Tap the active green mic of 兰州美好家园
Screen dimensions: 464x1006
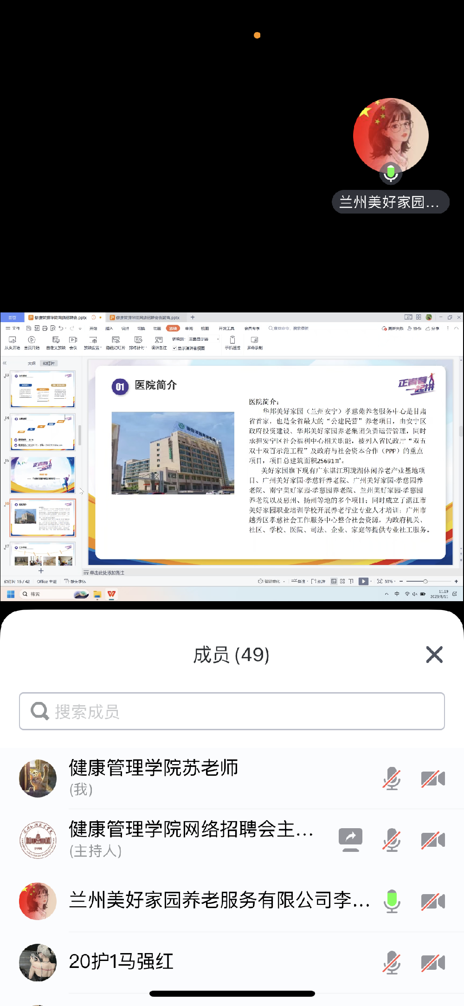392,901
